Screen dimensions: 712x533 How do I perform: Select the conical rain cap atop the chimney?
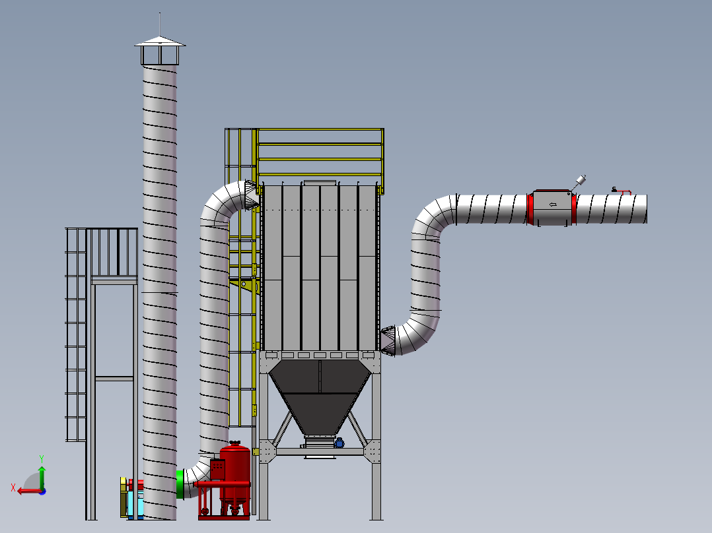click(x=160, y=42)
